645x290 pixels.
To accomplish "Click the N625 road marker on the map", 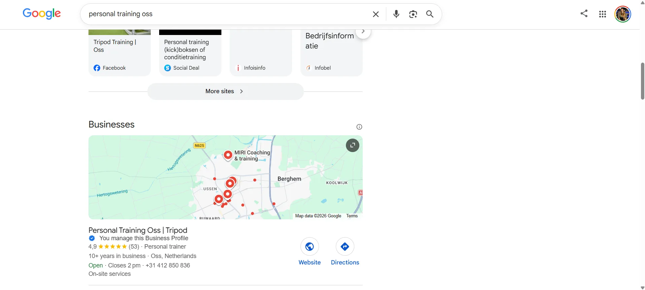I will (200, 146).
